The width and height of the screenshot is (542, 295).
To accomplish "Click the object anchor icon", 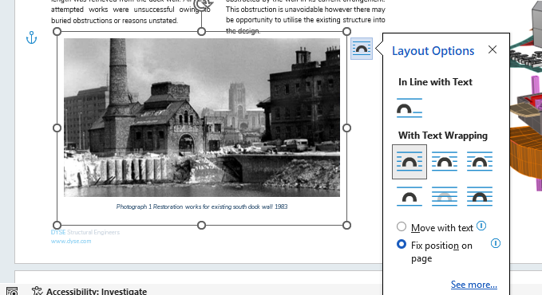I will 31,37.
